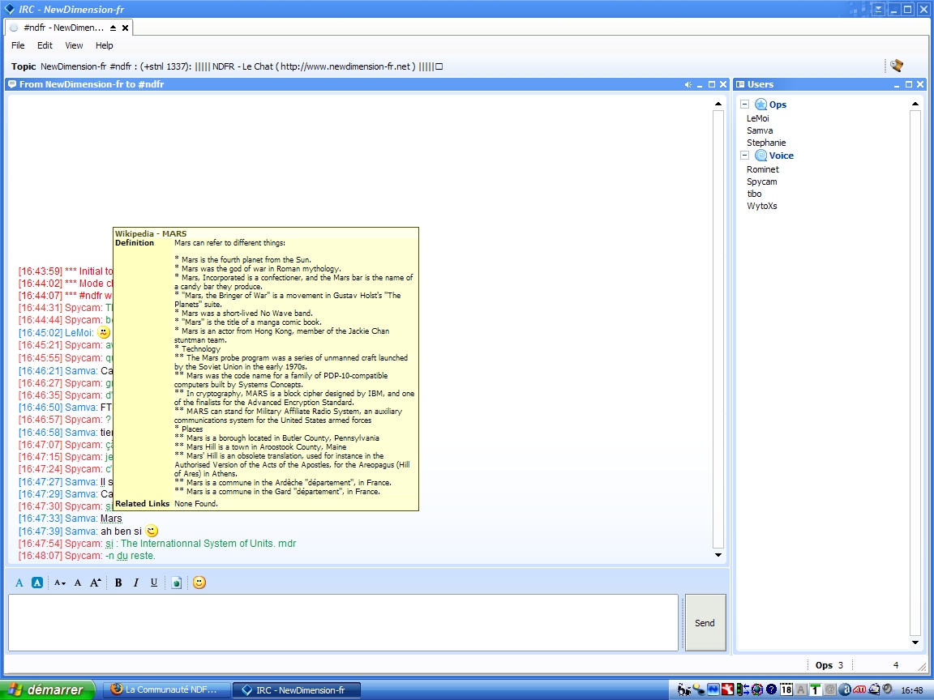The height and width of the screenshot is (700, 934).
Task: Click the text background highlight button
Action: pos(36,583)
